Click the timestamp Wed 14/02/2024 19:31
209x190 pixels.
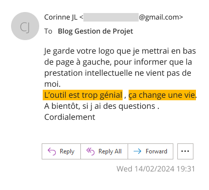156,169
